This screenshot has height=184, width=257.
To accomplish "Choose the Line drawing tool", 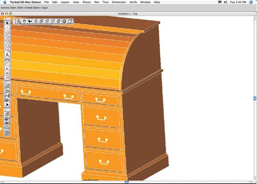I will pyautogui.click(x=7, y=27).
